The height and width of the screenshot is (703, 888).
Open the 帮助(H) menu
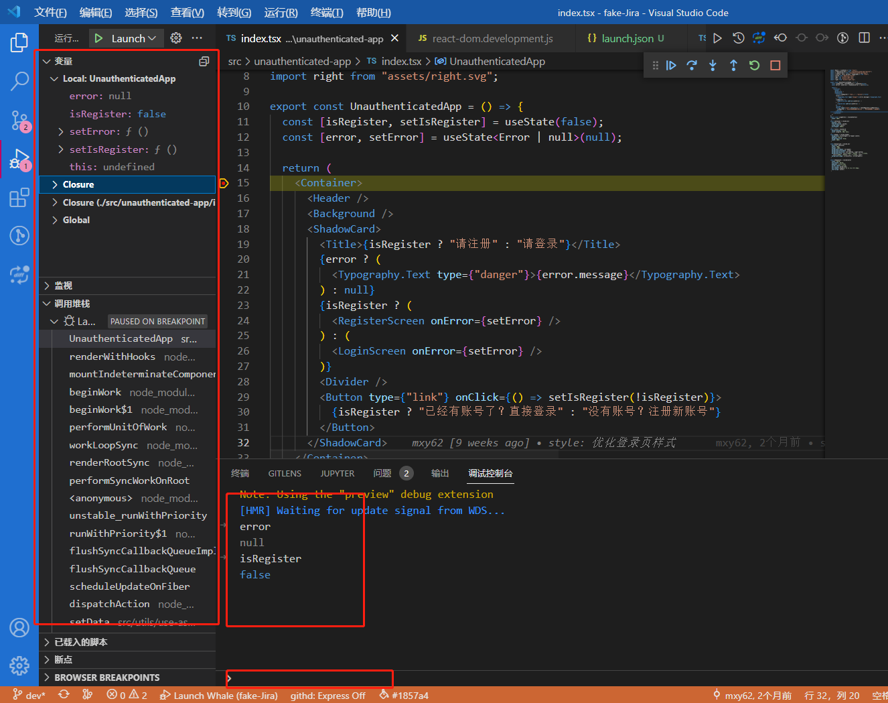pos(373,13)
